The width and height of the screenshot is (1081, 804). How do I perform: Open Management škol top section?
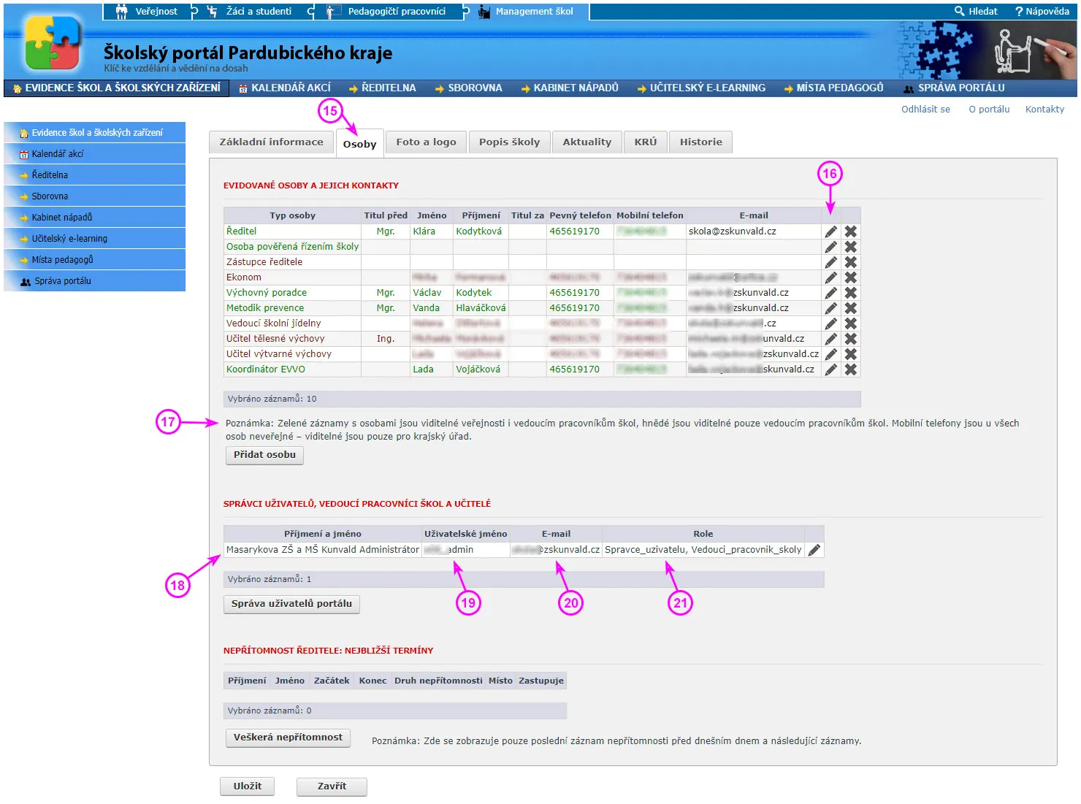527,12
